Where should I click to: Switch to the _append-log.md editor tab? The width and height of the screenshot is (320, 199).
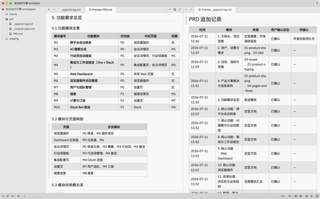click(x=71, y=9)
